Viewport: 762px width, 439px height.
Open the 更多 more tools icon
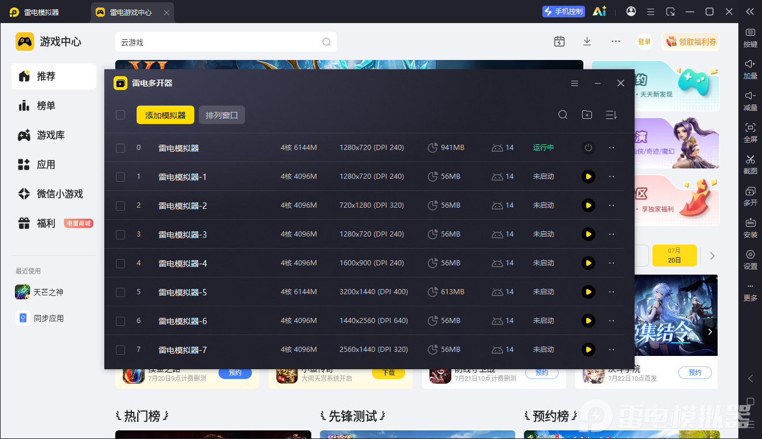(x=750, y=291)
